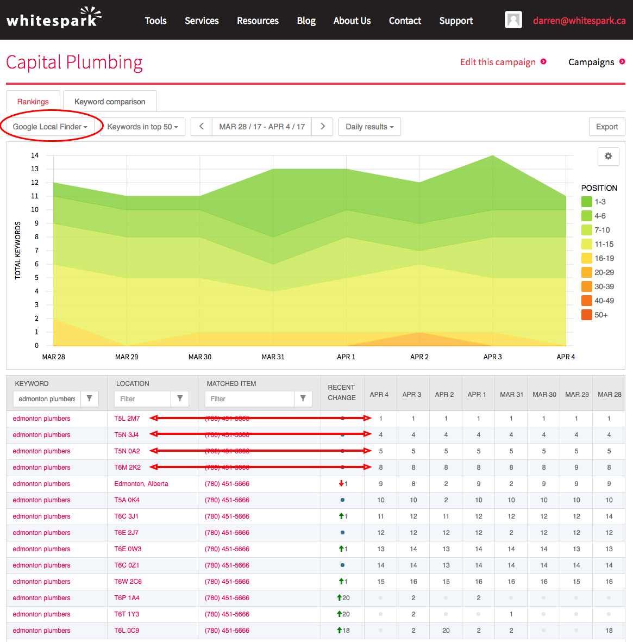Click the location column filter icon
Screen dimensions: 633x642
[x=180, y=399]
